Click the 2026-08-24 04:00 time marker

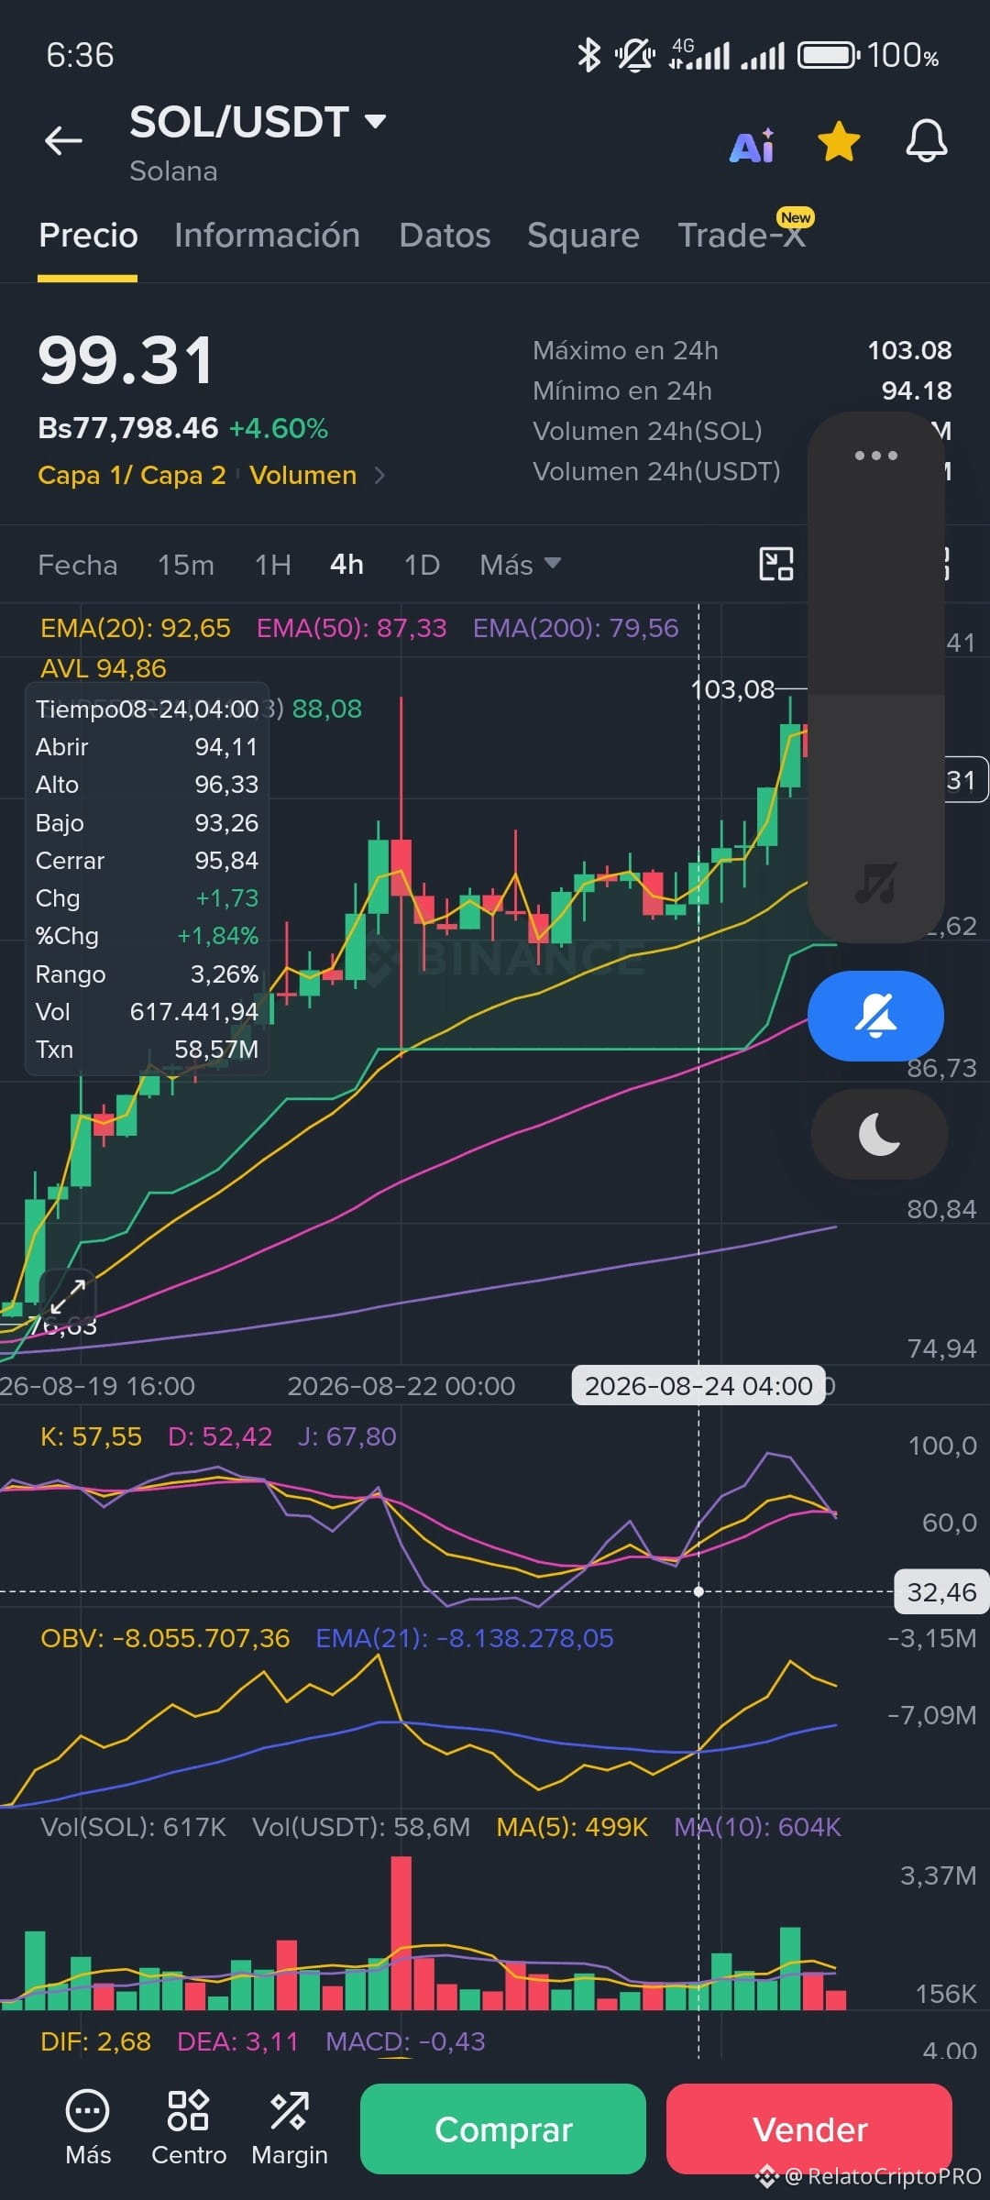point(698,1385)
